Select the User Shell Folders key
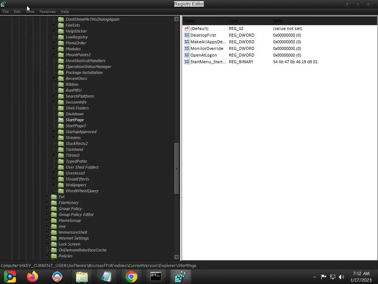This screenshot has height=284, width=378. click(x=82, y=167)
